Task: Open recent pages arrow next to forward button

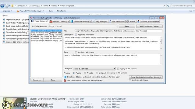Action: click(x=9, y=6)
